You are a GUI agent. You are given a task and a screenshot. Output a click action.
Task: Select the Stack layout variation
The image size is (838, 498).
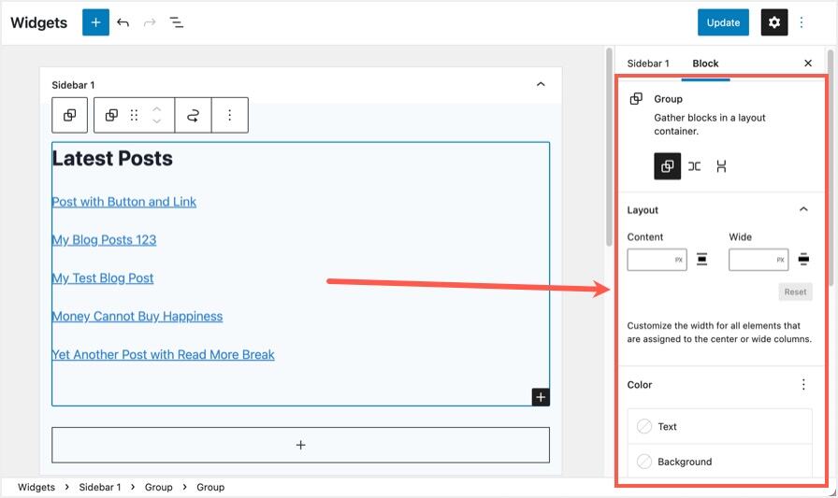[721, 166]
